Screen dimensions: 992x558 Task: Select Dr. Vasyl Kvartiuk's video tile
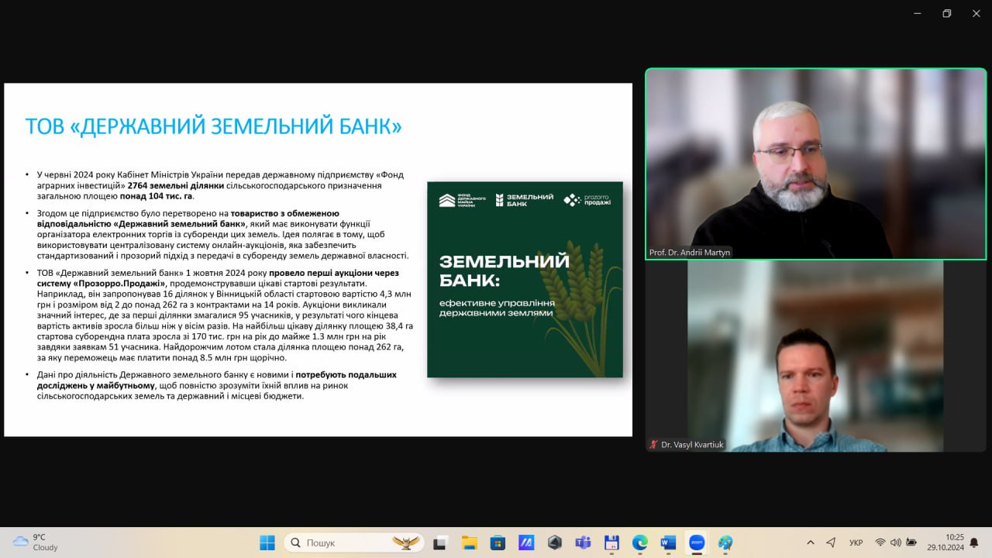[x=815, y=356]
